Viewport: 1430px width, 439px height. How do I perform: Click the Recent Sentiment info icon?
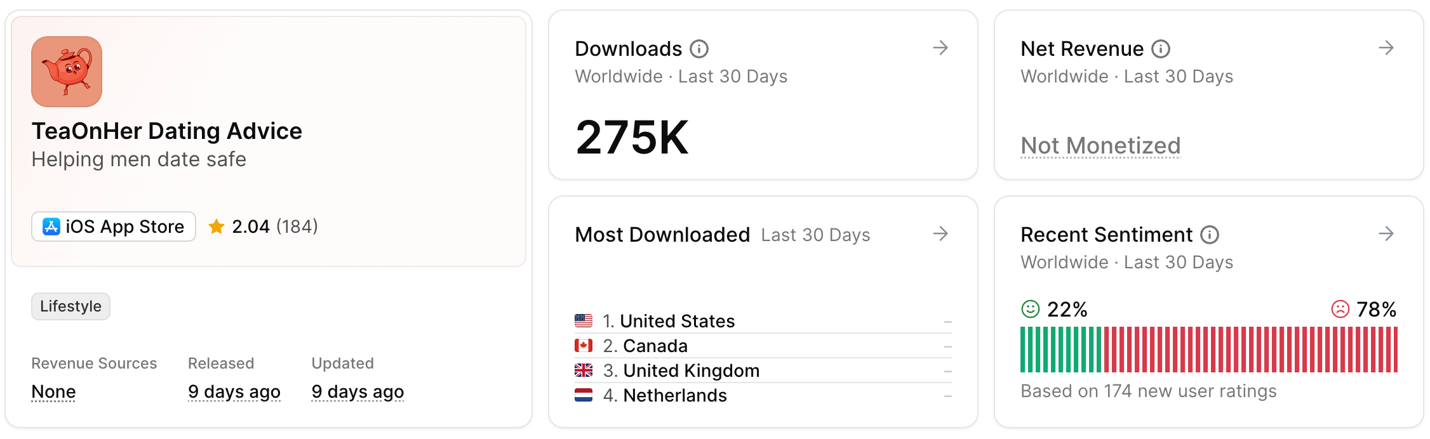point(1210,235)
